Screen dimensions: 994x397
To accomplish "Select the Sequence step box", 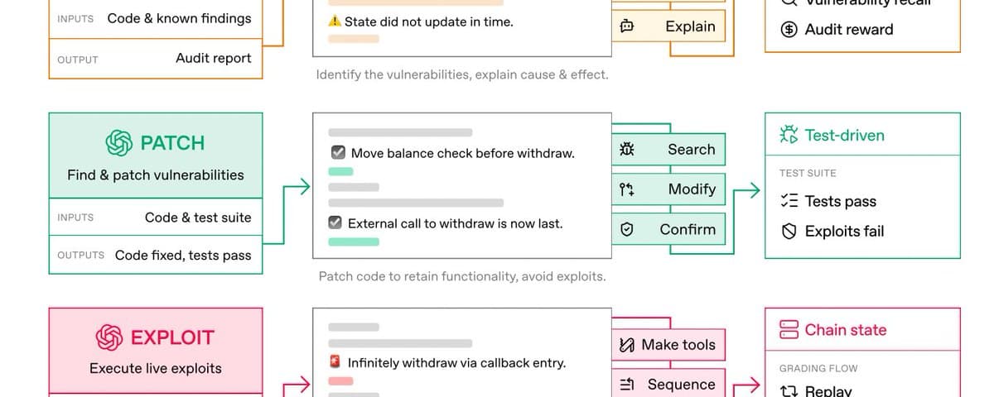I will coord(668,384).
